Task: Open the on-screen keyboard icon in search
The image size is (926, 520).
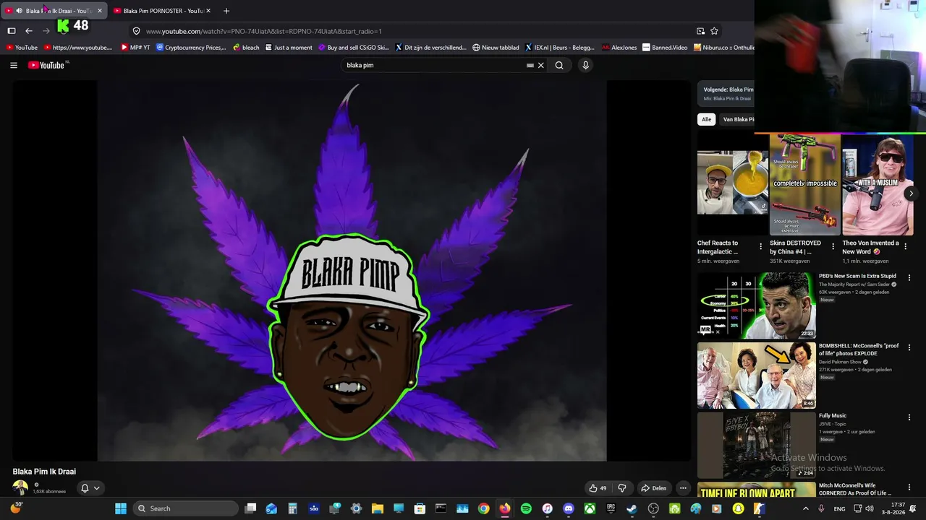Action: coord(530,65)
